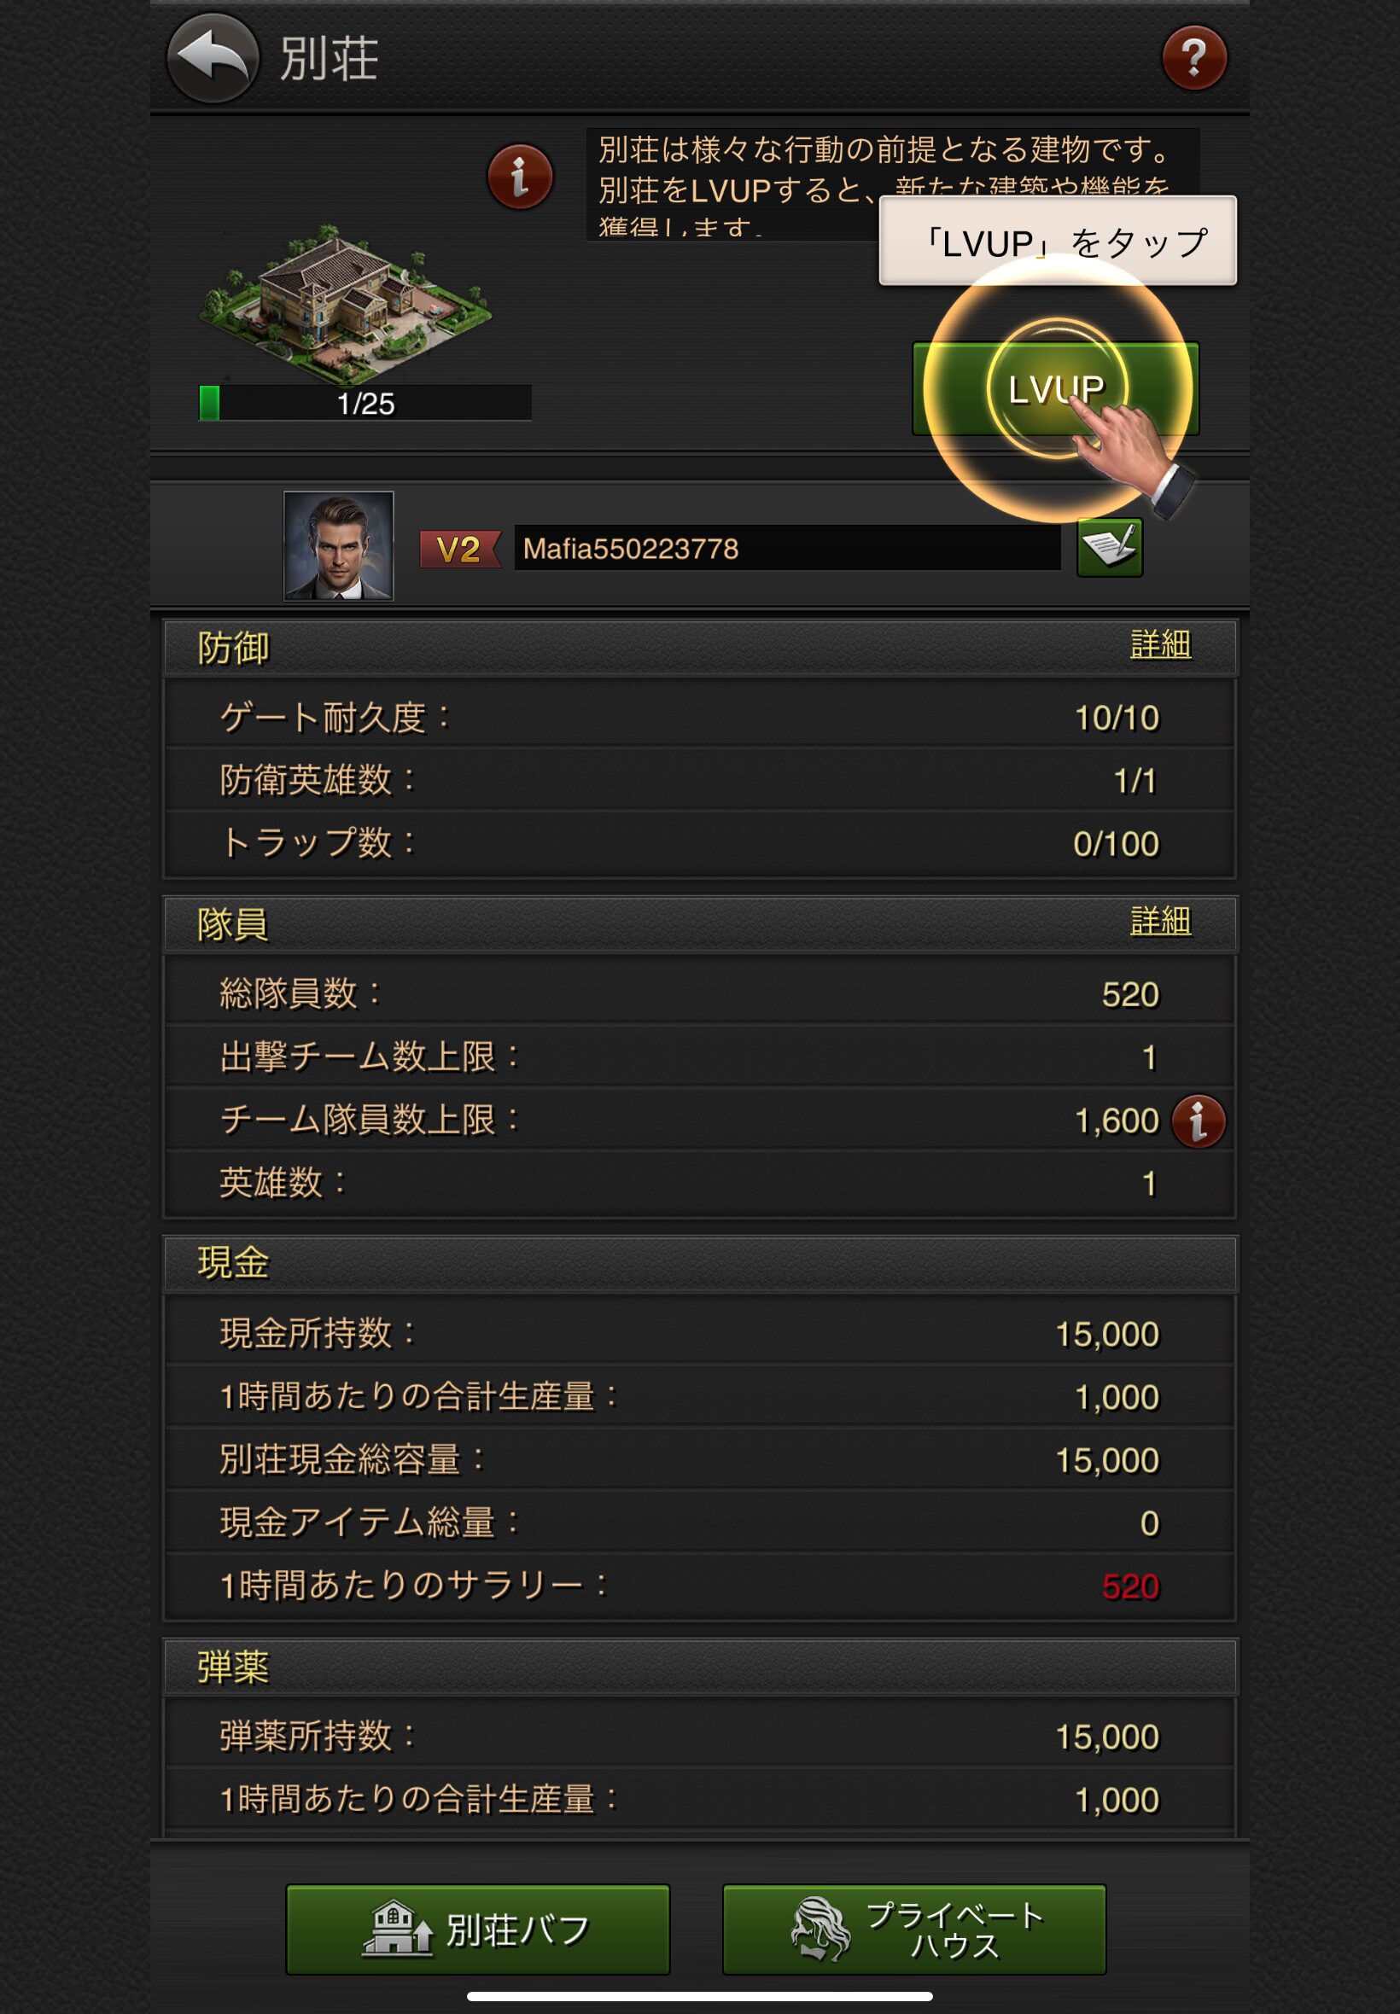Viewport: 1400px width, 2014px height.
Task: Tap info icon next to 1,600 limit
Action: coord(1199,1121)
